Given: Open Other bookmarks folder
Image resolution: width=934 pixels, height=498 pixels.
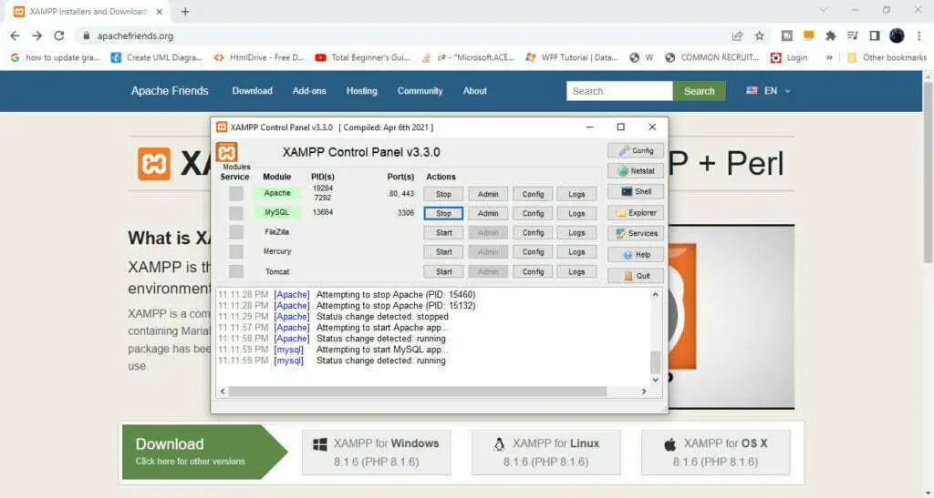Looking at the screenshot, I should 887,57.
